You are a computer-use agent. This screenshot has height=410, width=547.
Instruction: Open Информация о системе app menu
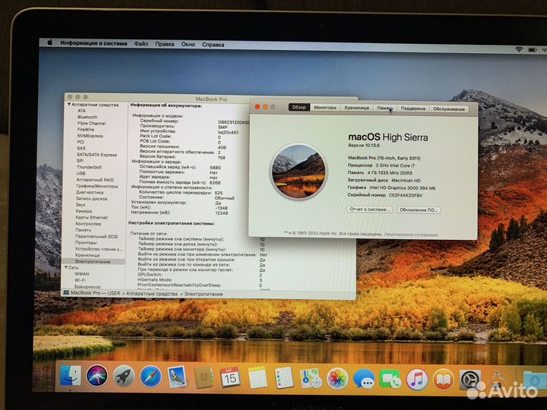point(93,43)
